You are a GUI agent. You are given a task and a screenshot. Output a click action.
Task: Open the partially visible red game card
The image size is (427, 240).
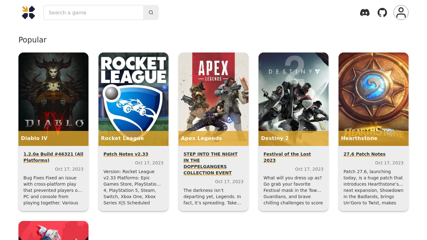(x=53, y=231)
